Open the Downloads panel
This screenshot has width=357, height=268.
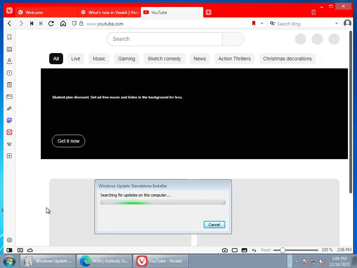[9, 61]
